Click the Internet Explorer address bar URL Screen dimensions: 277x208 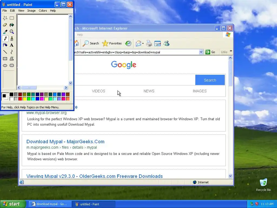[136, 52]
